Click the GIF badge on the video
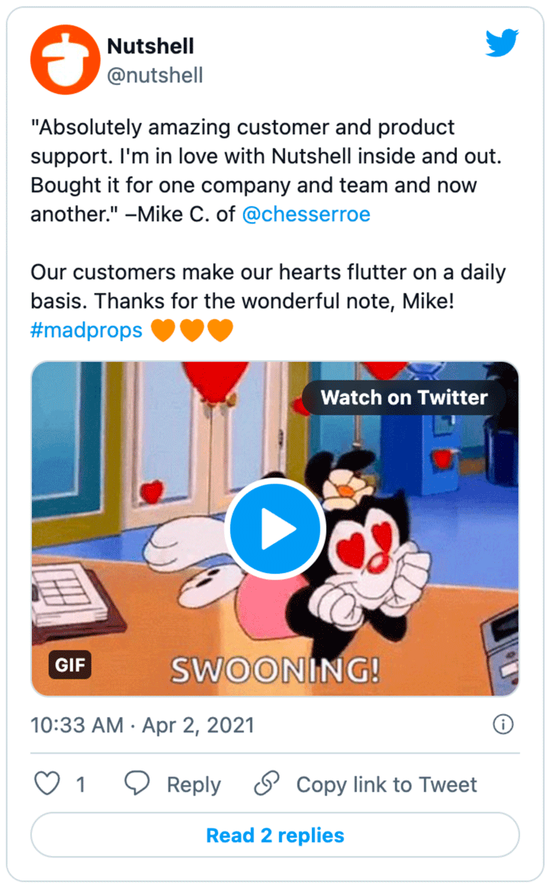 click(x=69, y=664)
